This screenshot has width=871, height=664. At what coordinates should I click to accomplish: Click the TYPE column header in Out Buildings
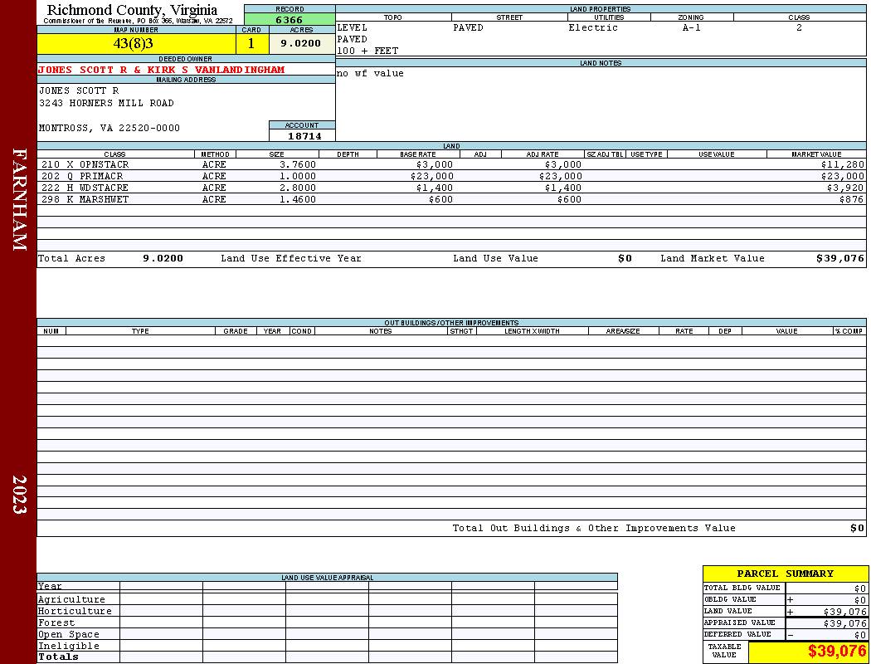(x=140, y=330)
